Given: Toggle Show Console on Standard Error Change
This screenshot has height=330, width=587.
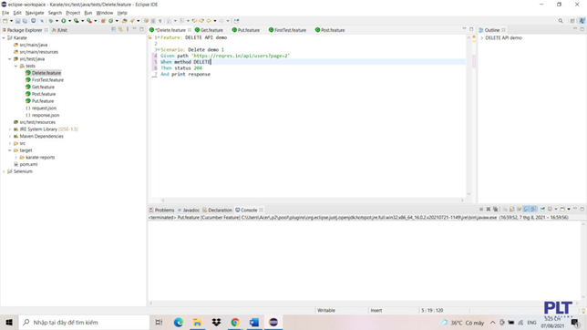Looking at the screenshot, I should [533, 209].
